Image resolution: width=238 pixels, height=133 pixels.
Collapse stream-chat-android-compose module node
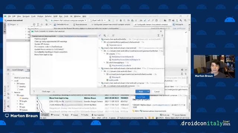click(x=99, y=83)
